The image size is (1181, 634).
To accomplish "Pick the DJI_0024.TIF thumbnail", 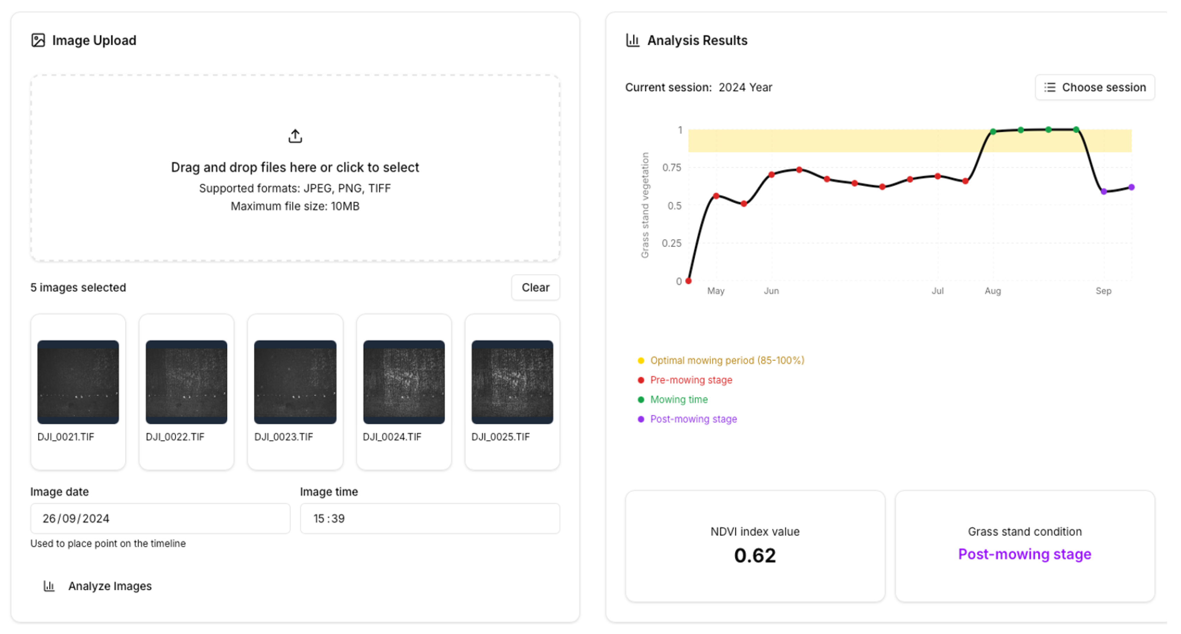I will click(403, 382).
